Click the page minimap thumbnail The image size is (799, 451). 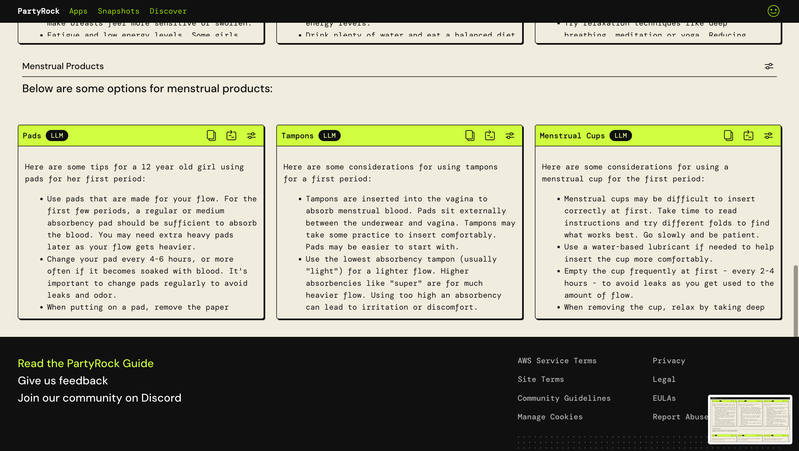point(750,419)
